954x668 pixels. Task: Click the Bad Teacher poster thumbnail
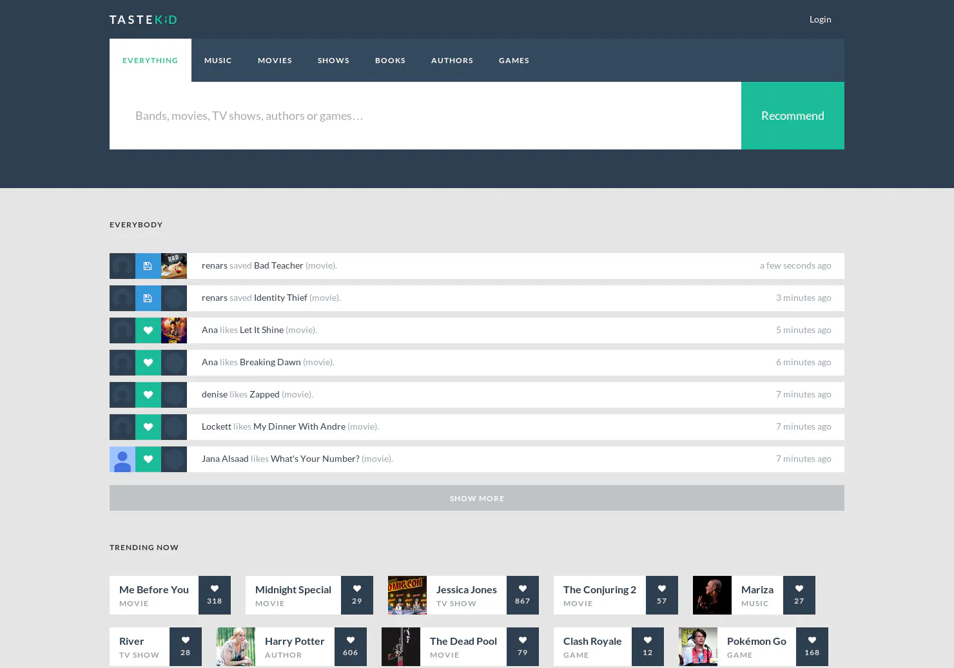pos(174,266)
